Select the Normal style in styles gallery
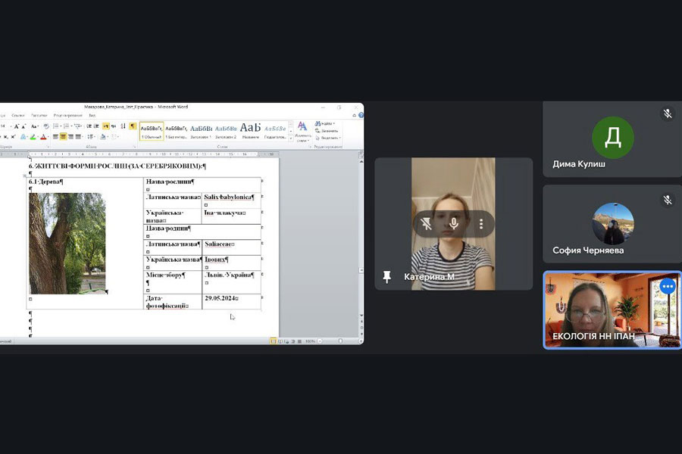682x454 pixels. click(152, 131)
